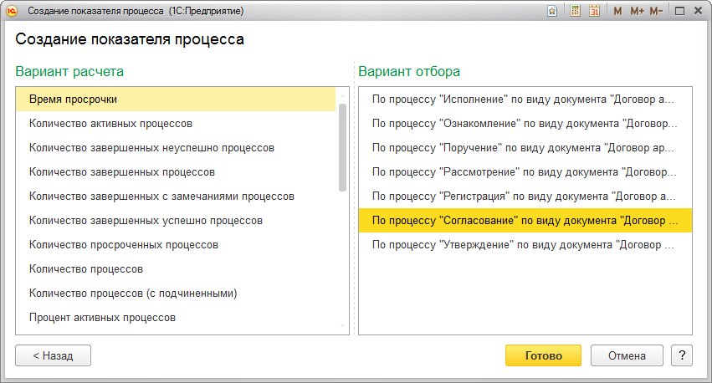
Task: Choose filter by process "Утверждение"
Action: click(522, 245)
